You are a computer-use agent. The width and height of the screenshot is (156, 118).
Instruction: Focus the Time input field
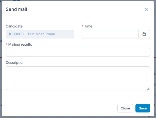click(x=110, y=34)
